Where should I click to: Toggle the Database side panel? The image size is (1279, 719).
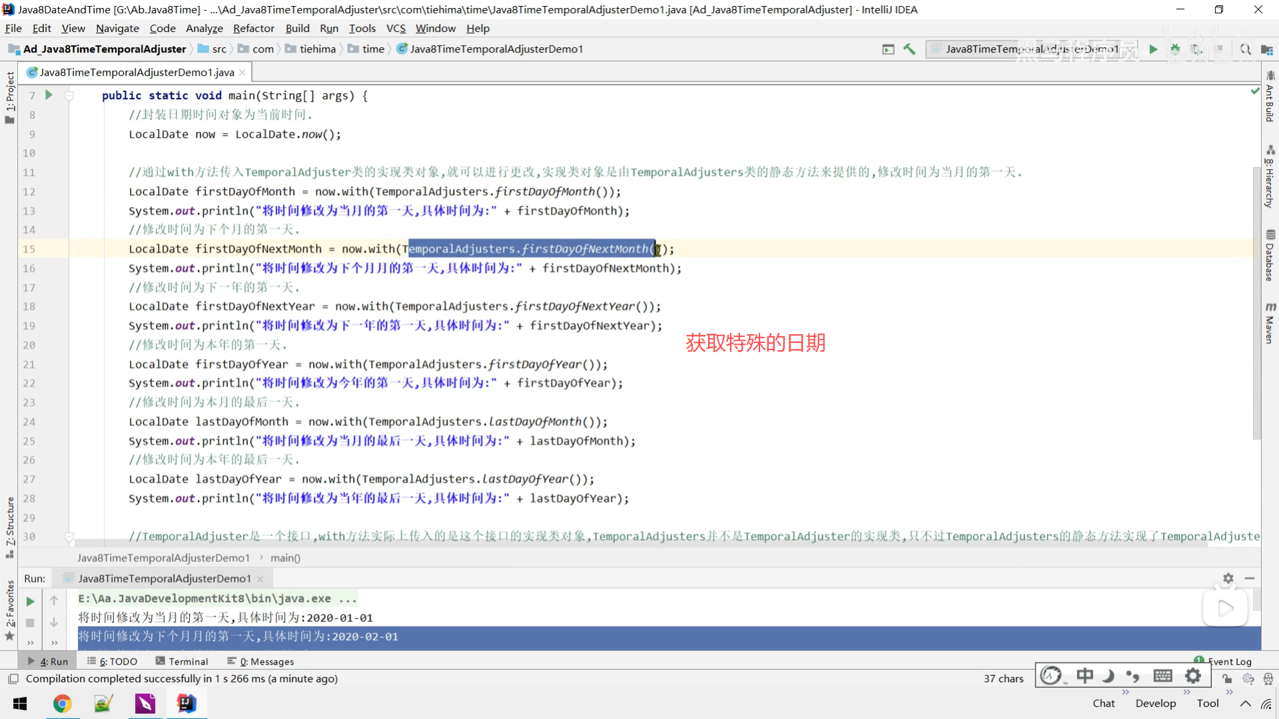pos(1270,256)
